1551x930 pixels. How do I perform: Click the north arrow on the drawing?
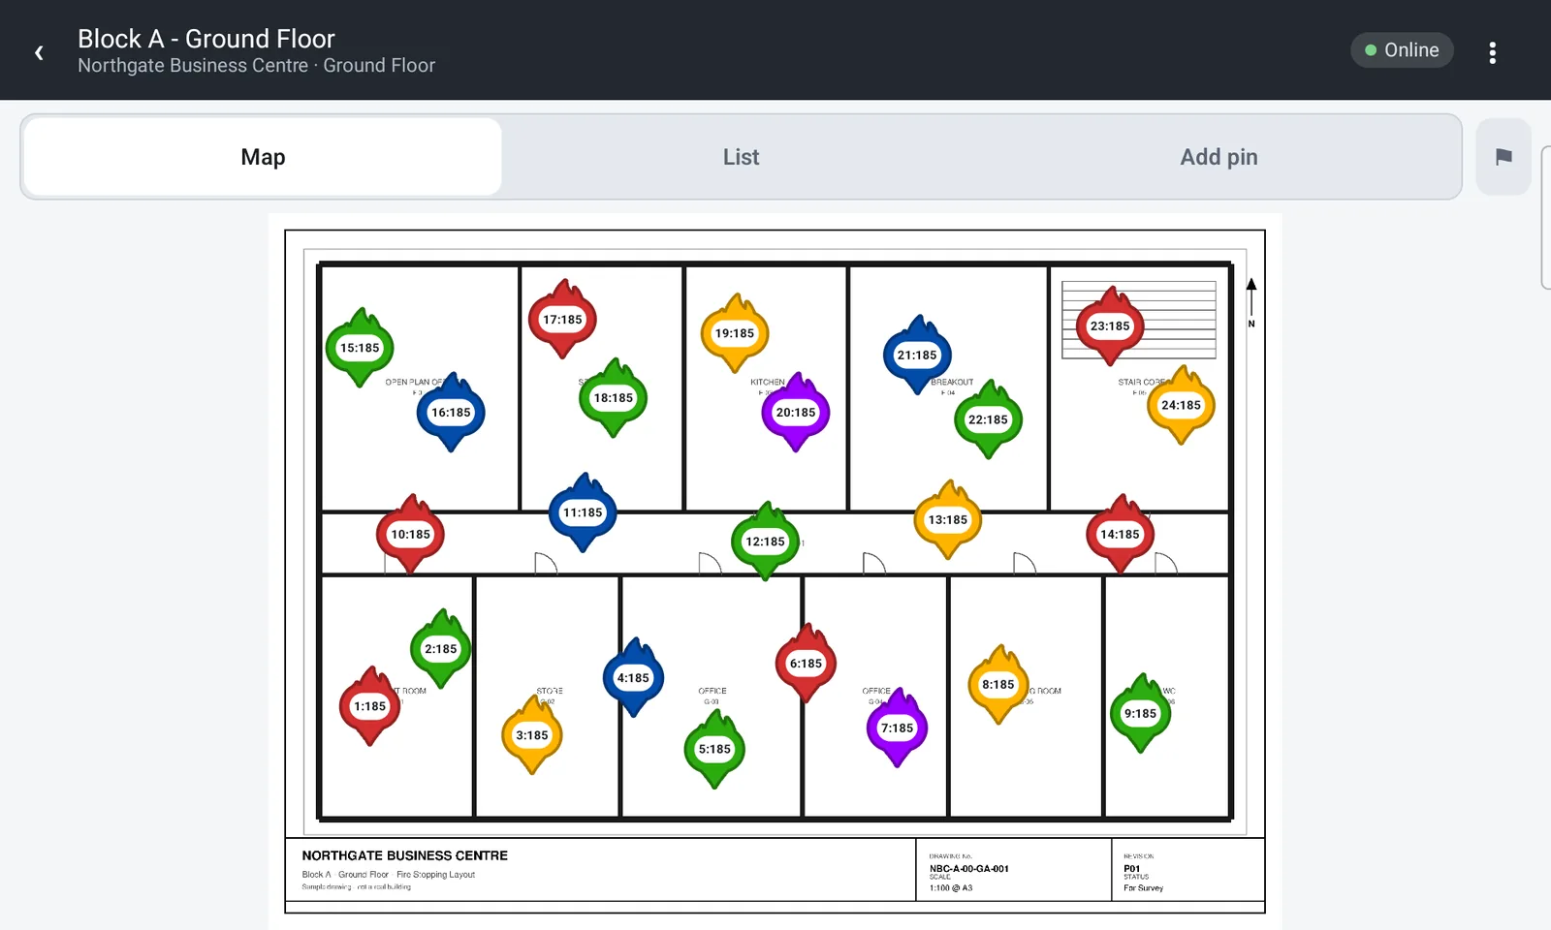1250,302
